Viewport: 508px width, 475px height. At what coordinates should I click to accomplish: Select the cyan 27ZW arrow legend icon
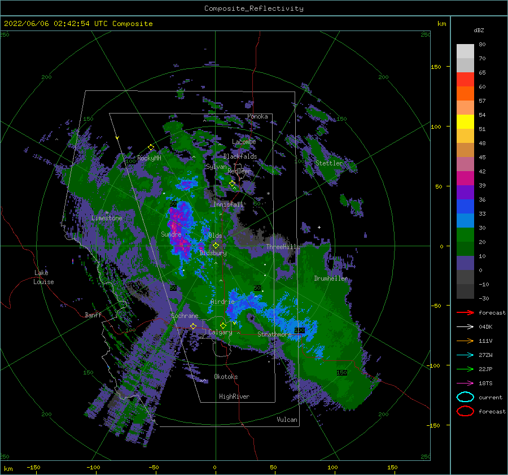[x=465, y=355]
